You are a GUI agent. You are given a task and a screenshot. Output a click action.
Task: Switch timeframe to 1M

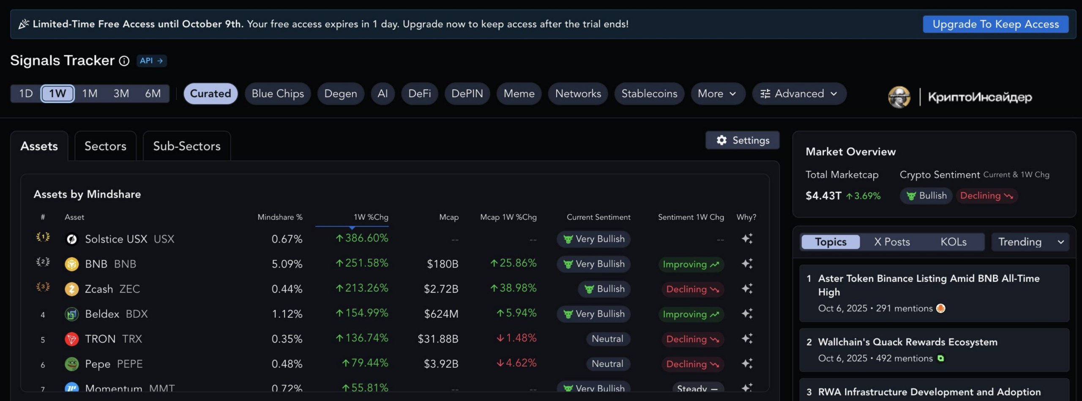click(x=90, y=93)
